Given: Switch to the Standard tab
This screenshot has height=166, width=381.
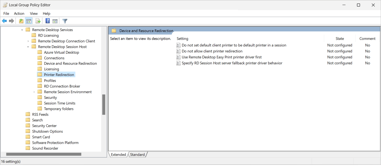Looking at the screenshot, I should pos(137,154).
